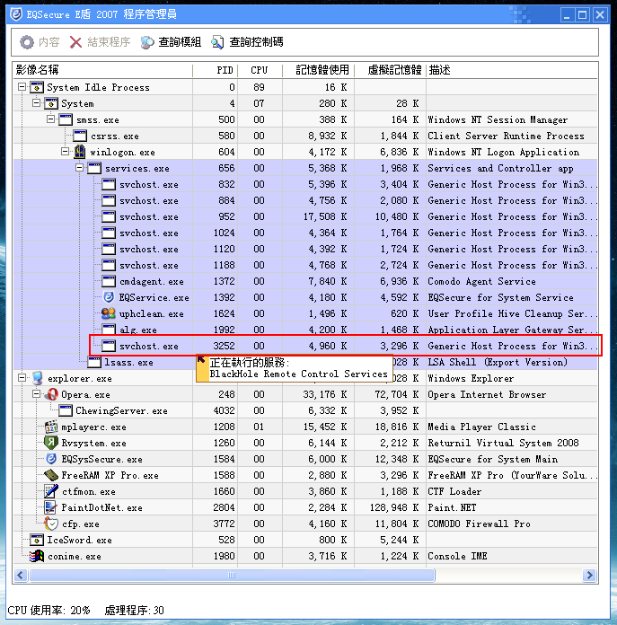Sort by CPU column header
Viewport: 617px width, 625px height.
(260, 70)
